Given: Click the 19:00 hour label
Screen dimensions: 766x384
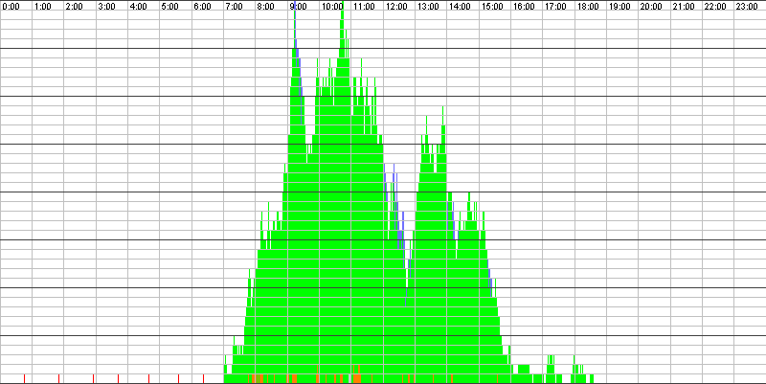Looking at the screenshot, I should 619,7.
